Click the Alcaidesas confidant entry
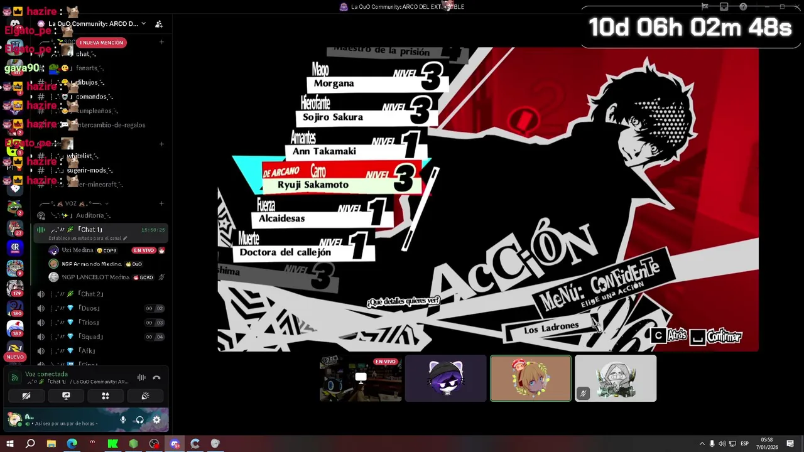The image size is (804, 452). pos(323,213)
